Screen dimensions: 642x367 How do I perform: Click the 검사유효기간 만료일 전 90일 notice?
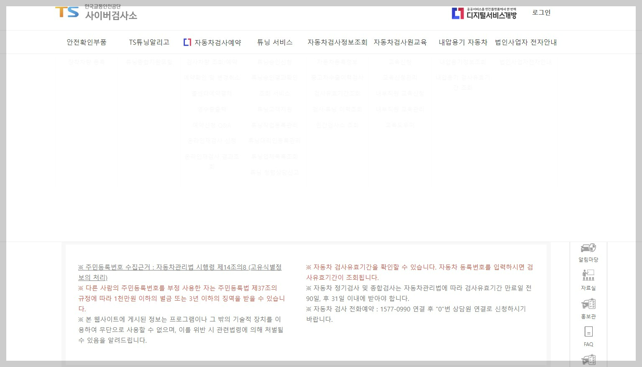[419, 293]
